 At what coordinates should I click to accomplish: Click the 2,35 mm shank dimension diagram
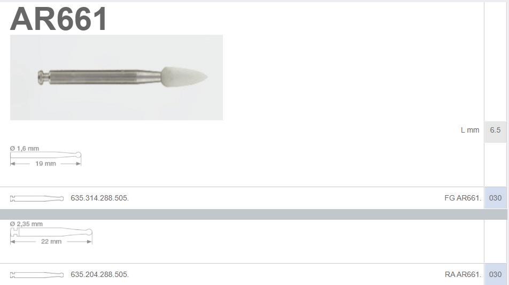(x=51, y=233)
